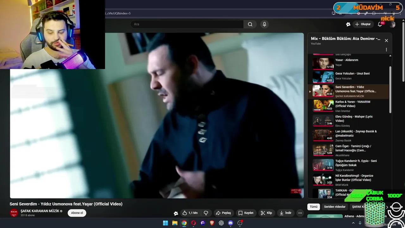Launch Opera from the taskbar

[x=193, y=223]
